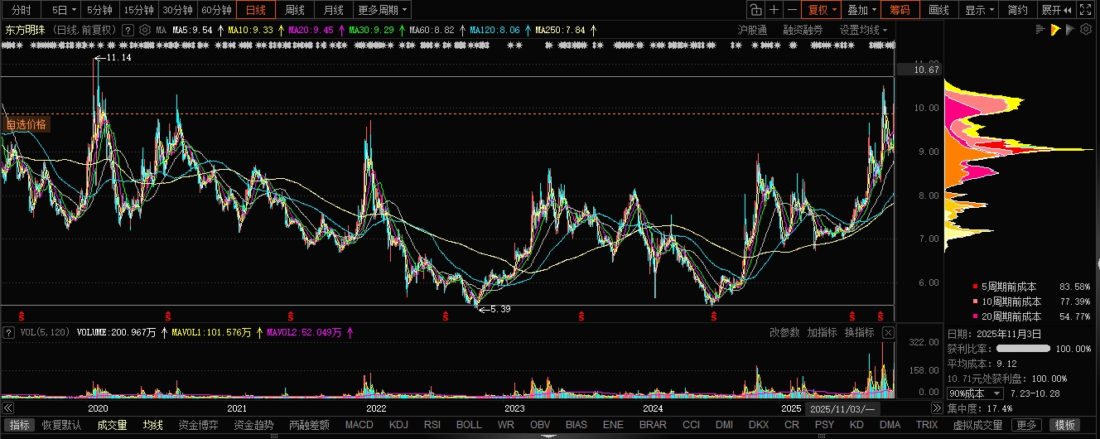Click the double-right scroll arrow under chart
Image resolution: width=1100 pixels, height=439 pixels.
coord(937,409)
